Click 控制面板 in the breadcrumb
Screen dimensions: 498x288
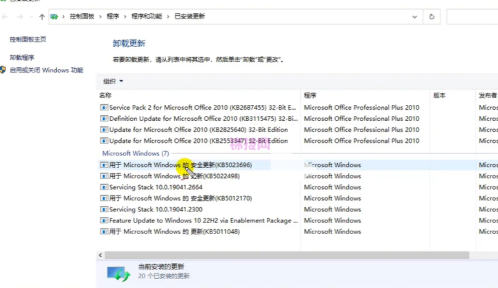(82, 16)
